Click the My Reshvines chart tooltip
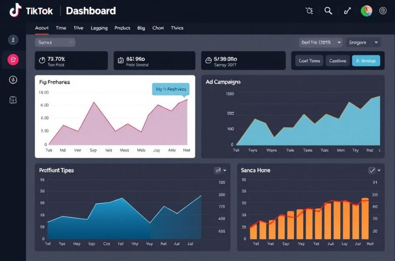The width and height of the screenshot is (395, 261). click(171, 90)
